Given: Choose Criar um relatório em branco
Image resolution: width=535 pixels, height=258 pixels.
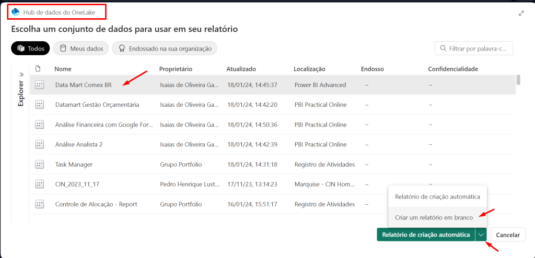Looking at the screenshot, I should click(x=434, y=217).
